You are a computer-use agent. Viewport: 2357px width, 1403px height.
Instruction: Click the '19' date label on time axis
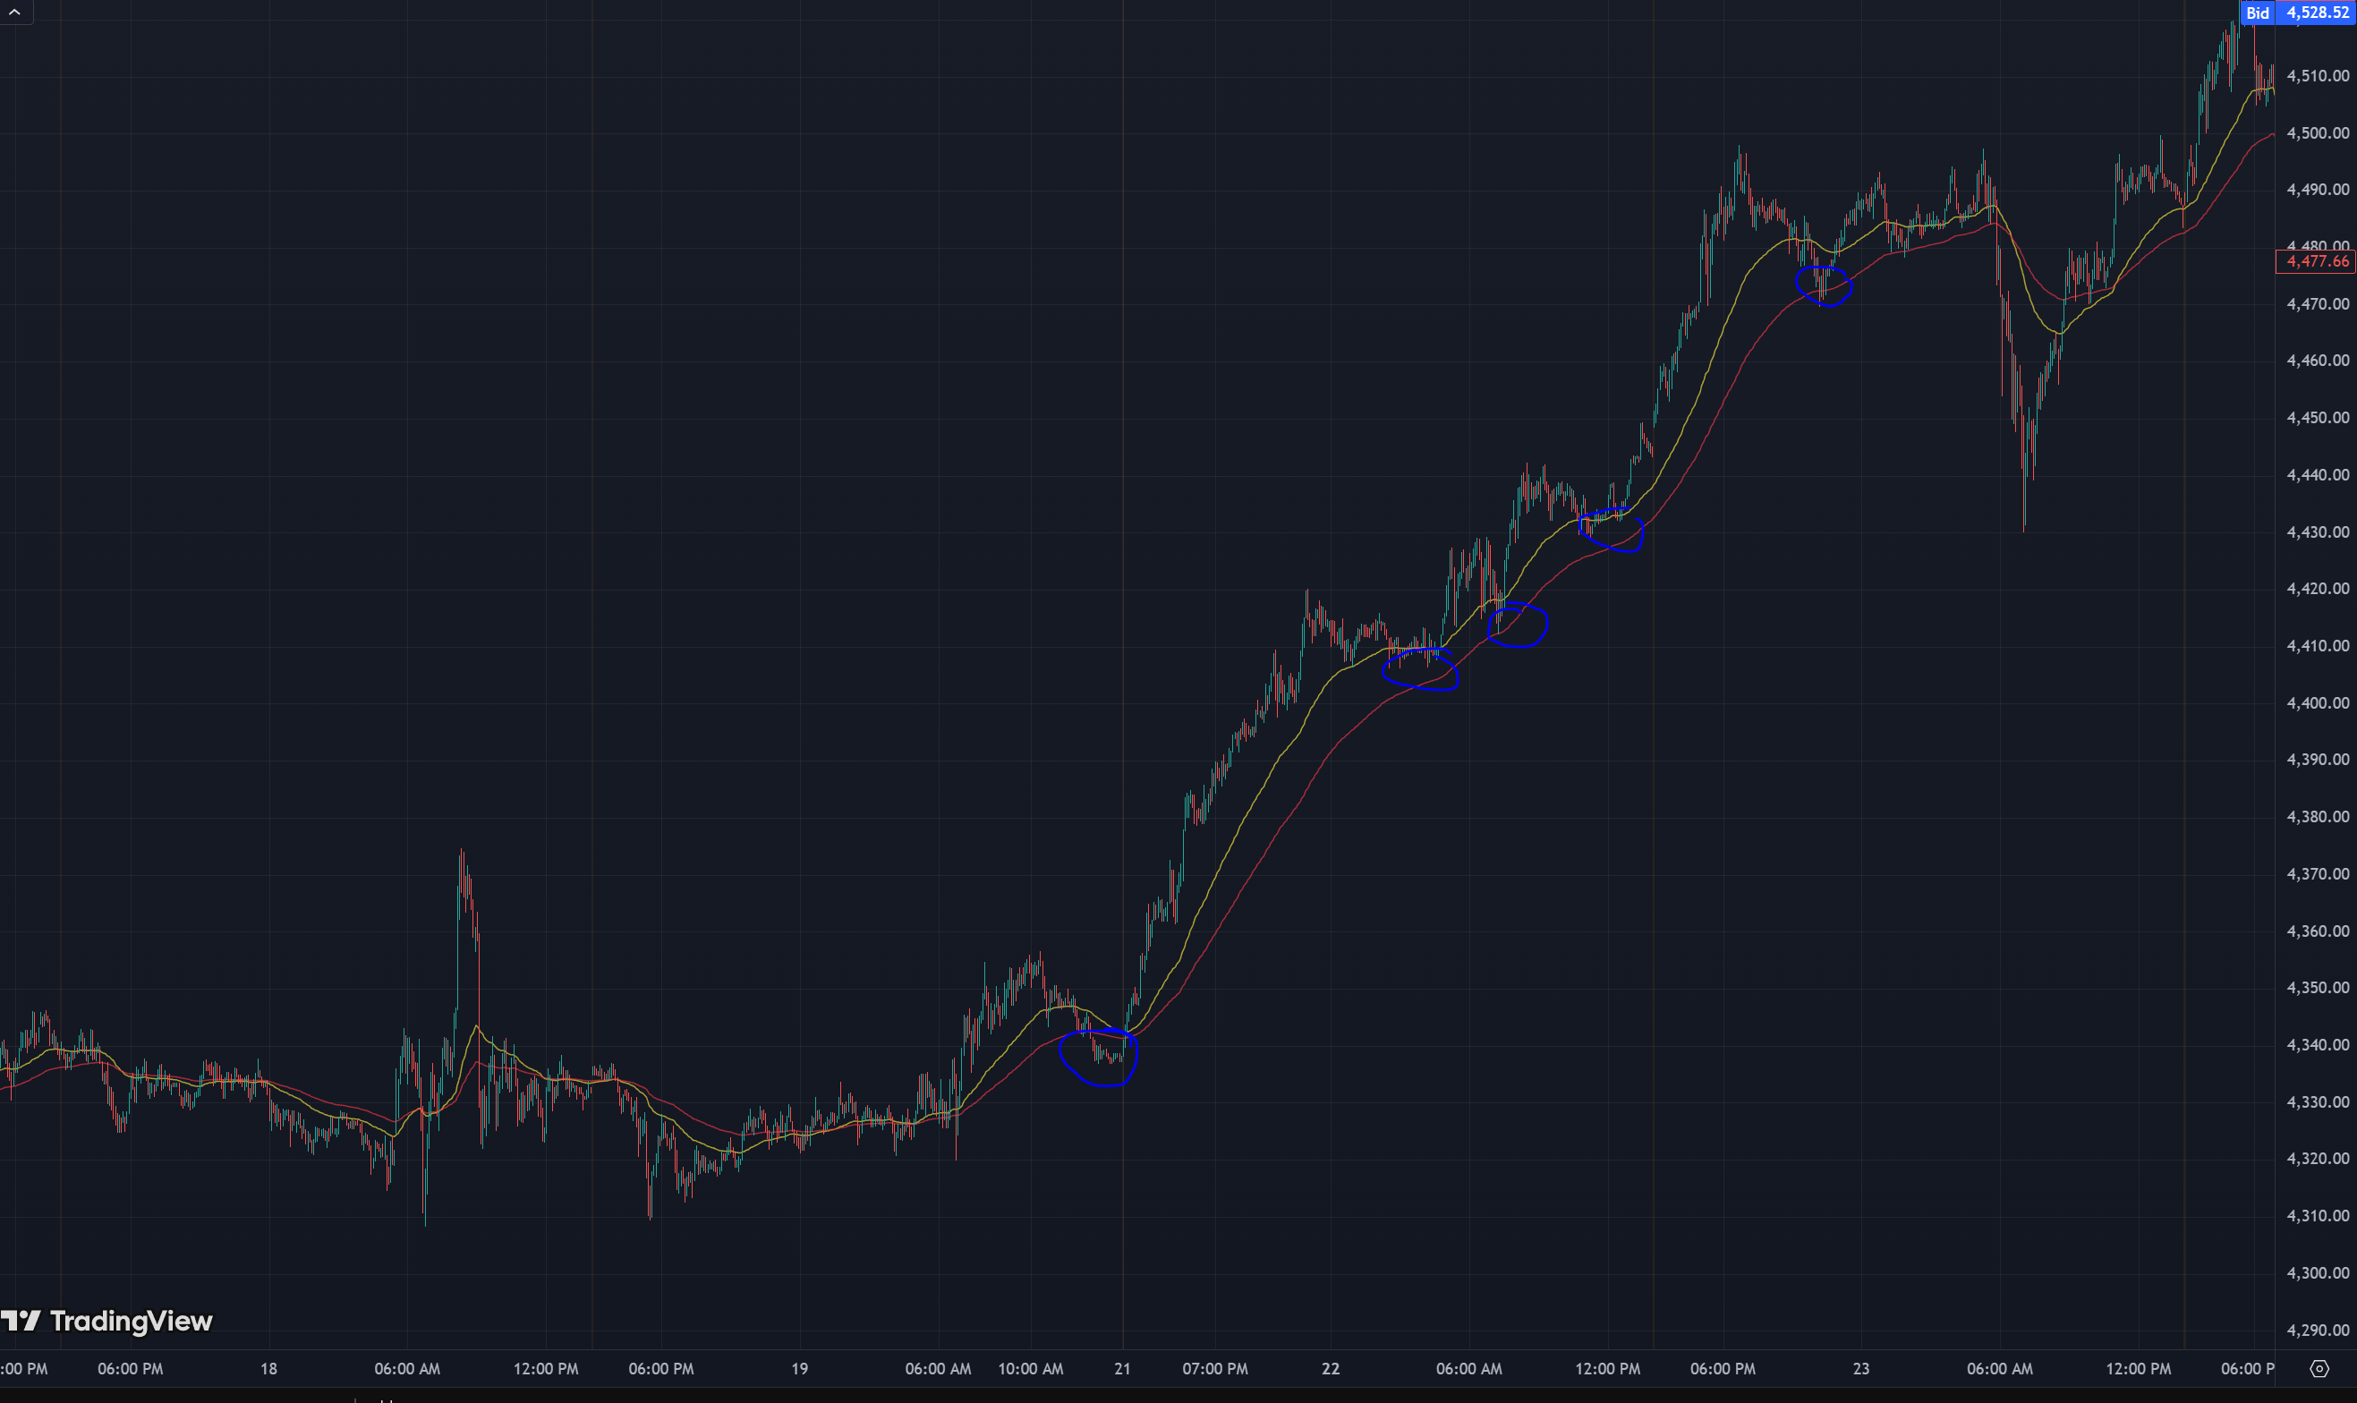click(x=800, y=1369)
